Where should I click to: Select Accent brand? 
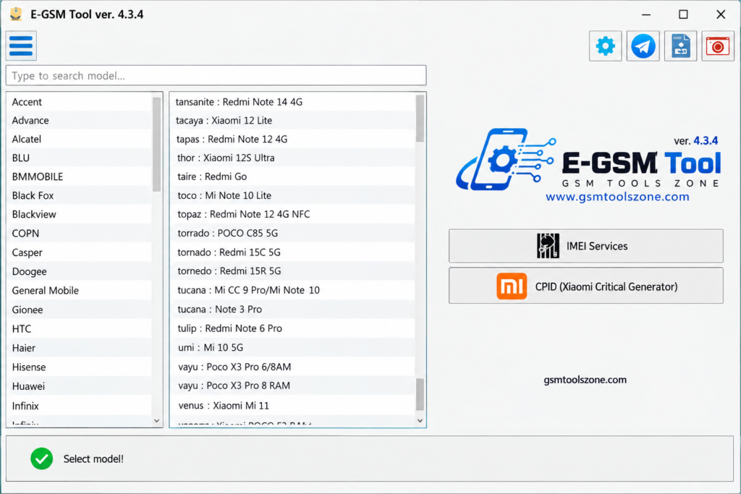coord(79,101)
